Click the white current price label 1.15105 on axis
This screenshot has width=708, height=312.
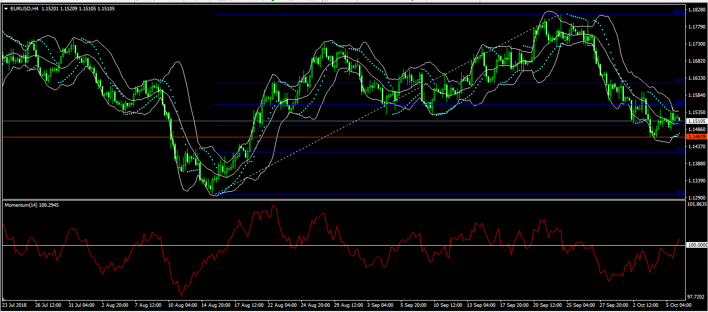[x=696, y=121]
